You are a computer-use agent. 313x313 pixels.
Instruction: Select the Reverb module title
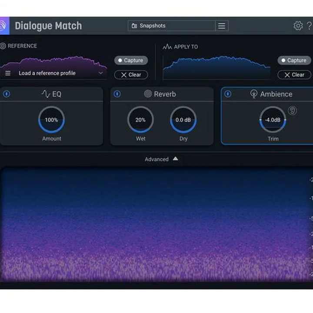click(x=165, y=94)
